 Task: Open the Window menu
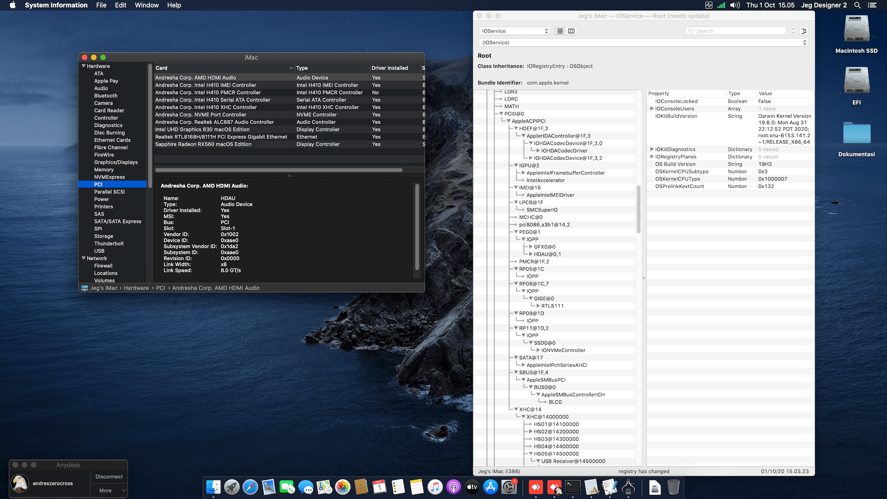tap(146, 5)
